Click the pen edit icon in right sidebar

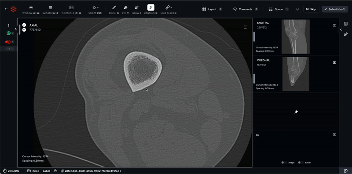346,34
